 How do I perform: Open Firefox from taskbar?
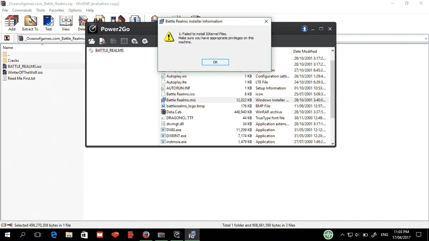[146, 235]
